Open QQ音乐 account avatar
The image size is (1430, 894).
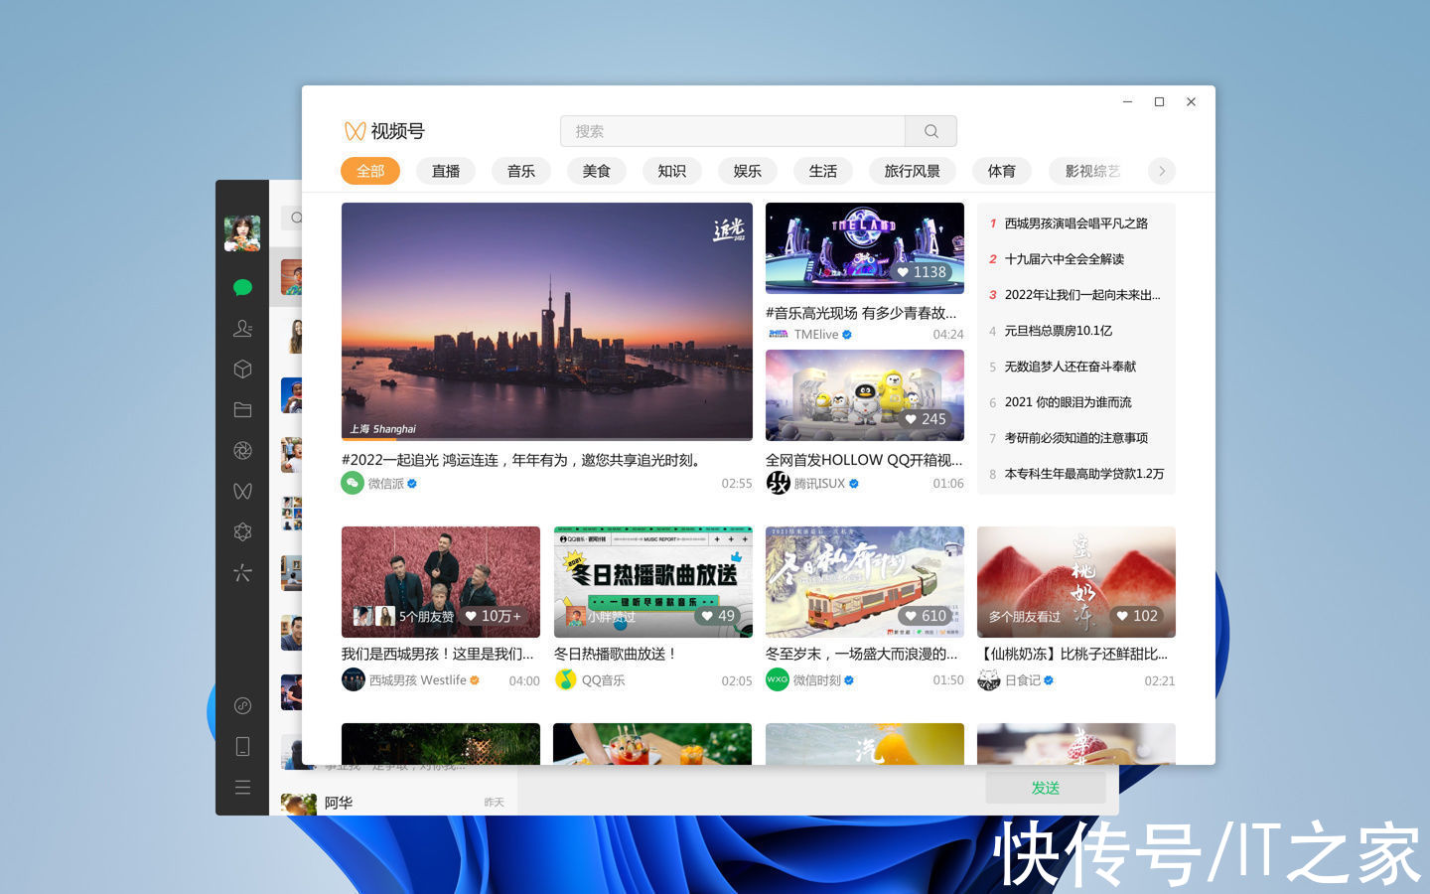[x=565, y=679]
